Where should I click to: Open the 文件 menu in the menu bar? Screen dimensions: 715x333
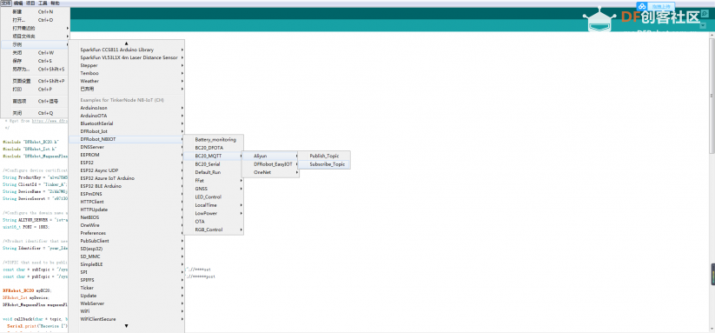[6, 3]
